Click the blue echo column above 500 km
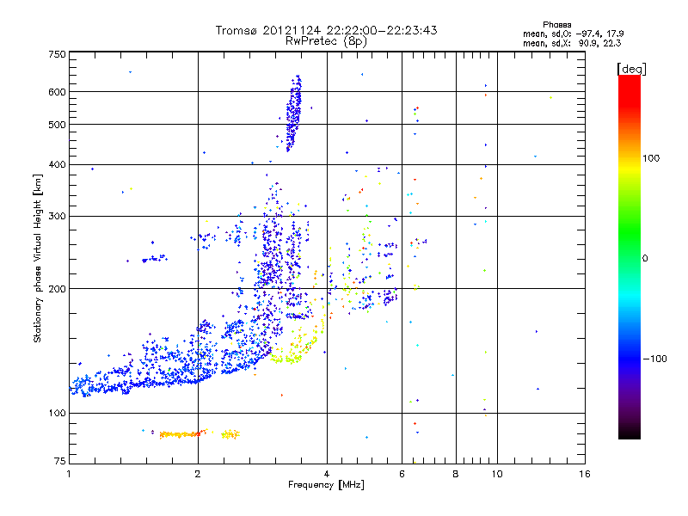Image resolution: width=688 pixels, height=516 pixels. (293, 114)
